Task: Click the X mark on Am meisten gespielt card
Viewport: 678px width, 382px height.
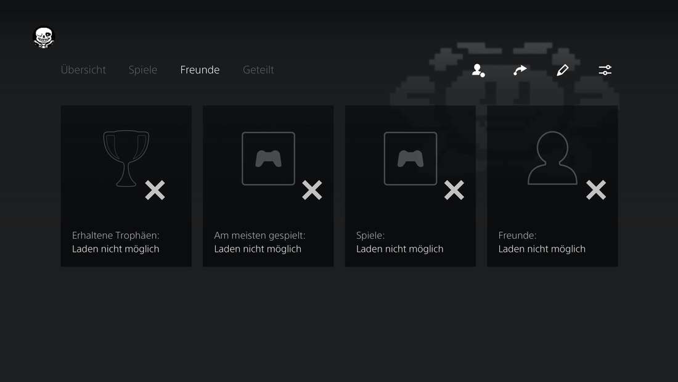Action: (312, 190)
